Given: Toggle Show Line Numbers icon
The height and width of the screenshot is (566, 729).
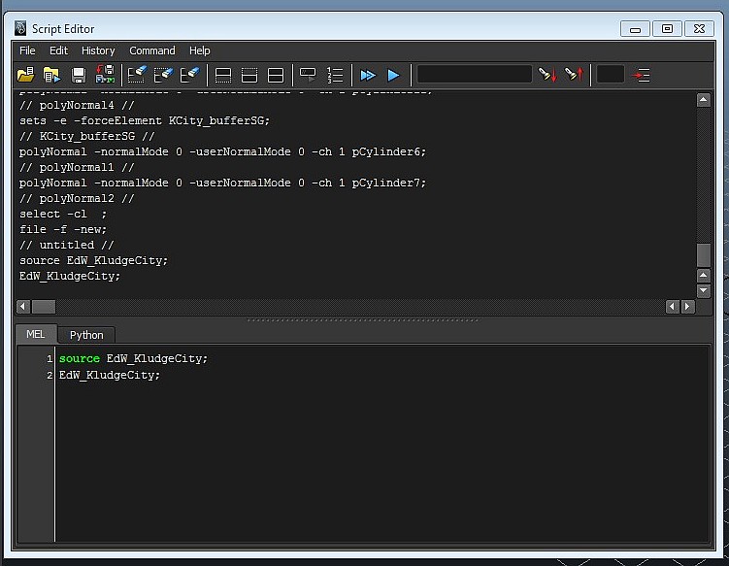Looking at the screenshot, I should coord(335,75).
